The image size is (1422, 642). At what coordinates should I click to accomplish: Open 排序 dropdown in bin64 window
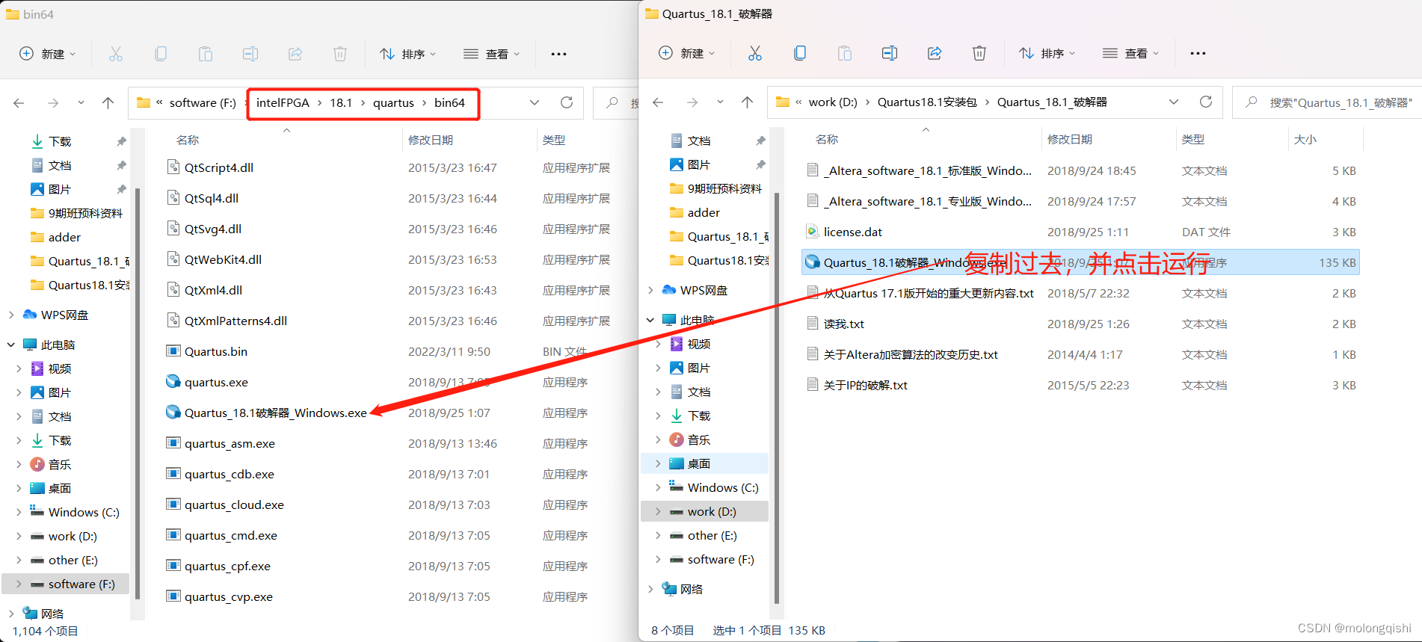coord(407,54)
